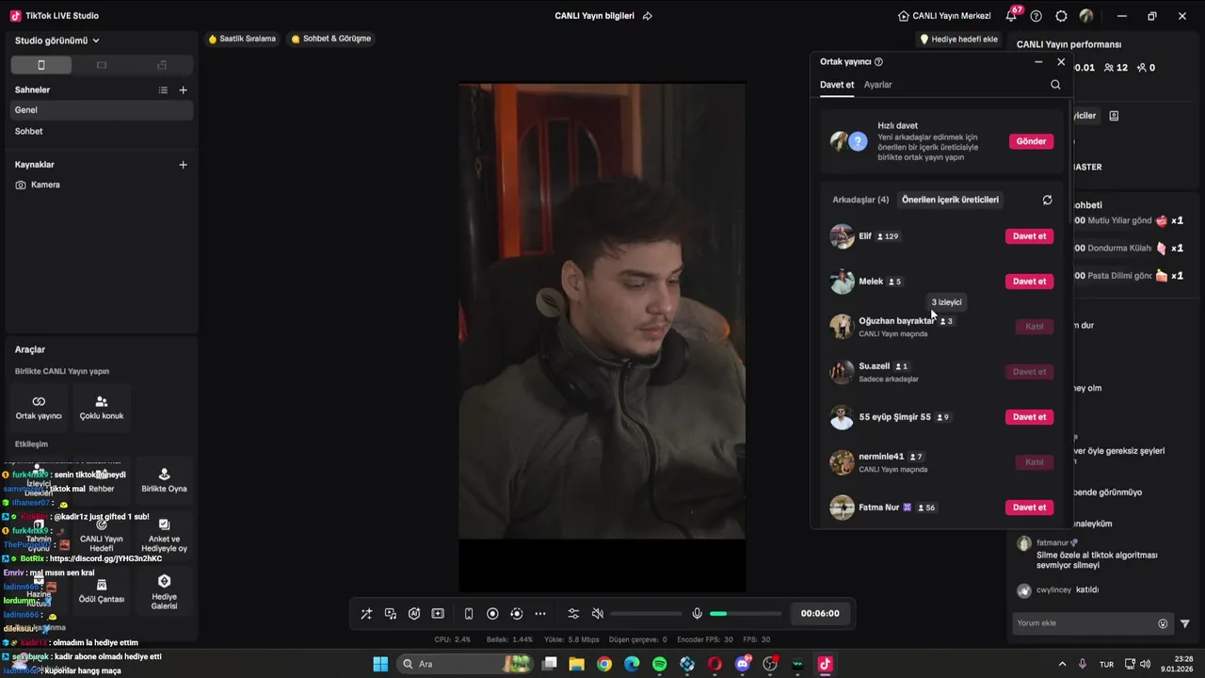Click the 00:06:00 stream timer
Viewport: 1205px width, 678px height.
pyautogui.click(x=820, y=613)
